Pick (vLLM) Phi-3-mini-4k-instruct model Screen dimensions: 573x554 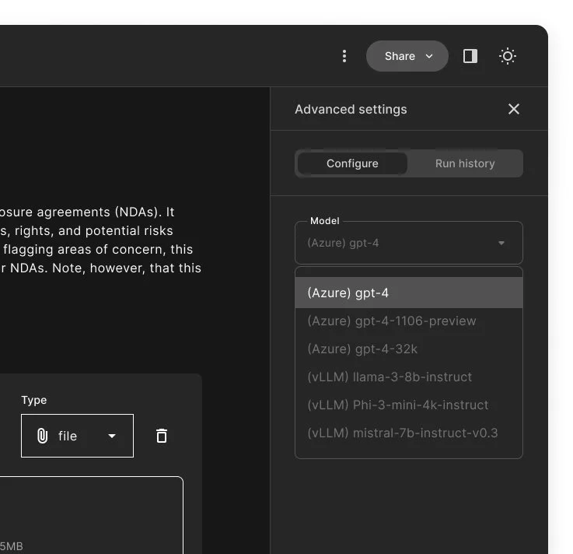tap(408, 405)
